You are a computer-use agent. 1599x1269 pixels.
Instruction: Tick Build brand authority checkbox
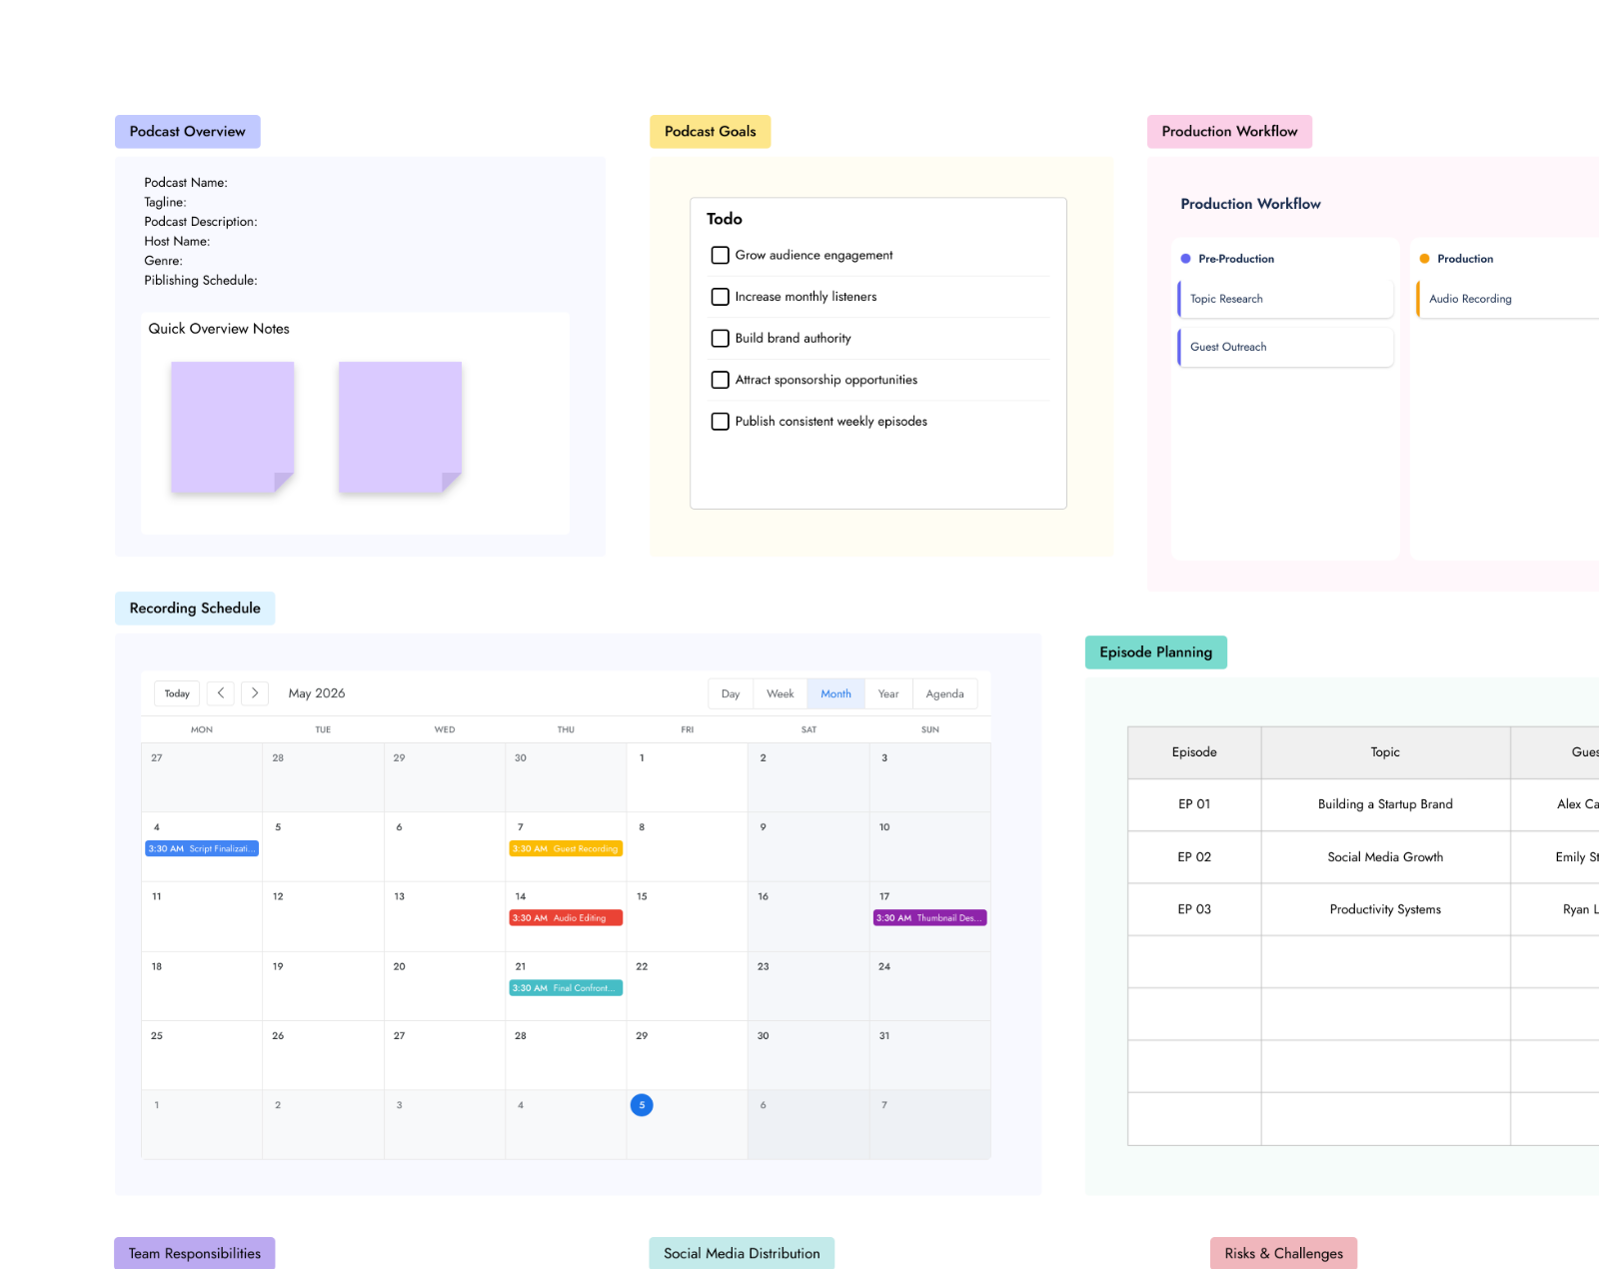[720, 339]
